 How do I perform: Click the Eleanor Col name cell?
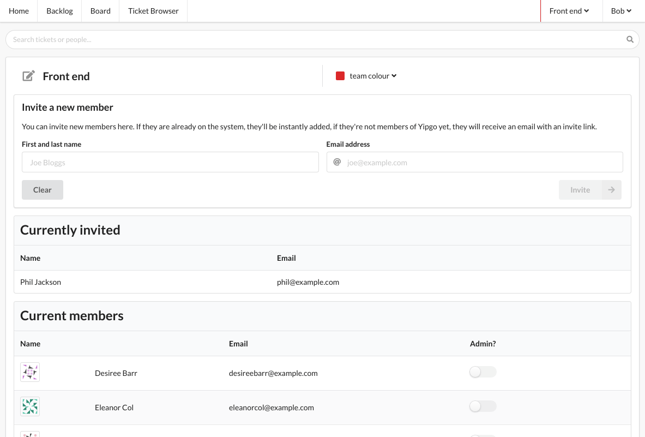[114, 408]
